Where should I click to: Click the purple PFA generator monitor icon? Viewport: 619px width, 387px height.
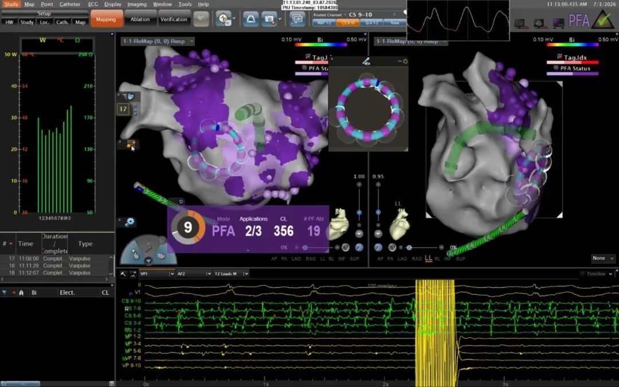[x=559, y=24]
